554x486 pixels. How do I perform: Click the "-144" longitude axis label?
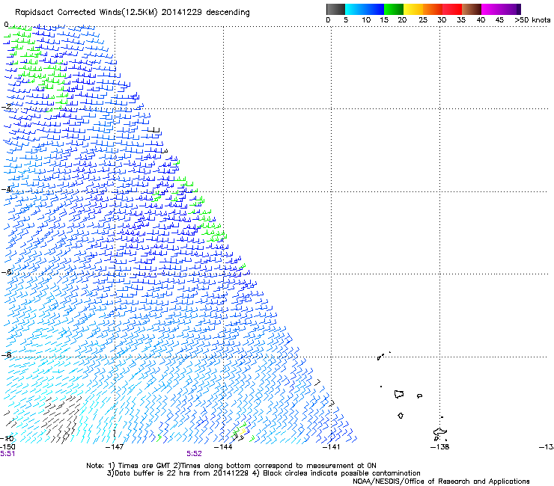223,447
